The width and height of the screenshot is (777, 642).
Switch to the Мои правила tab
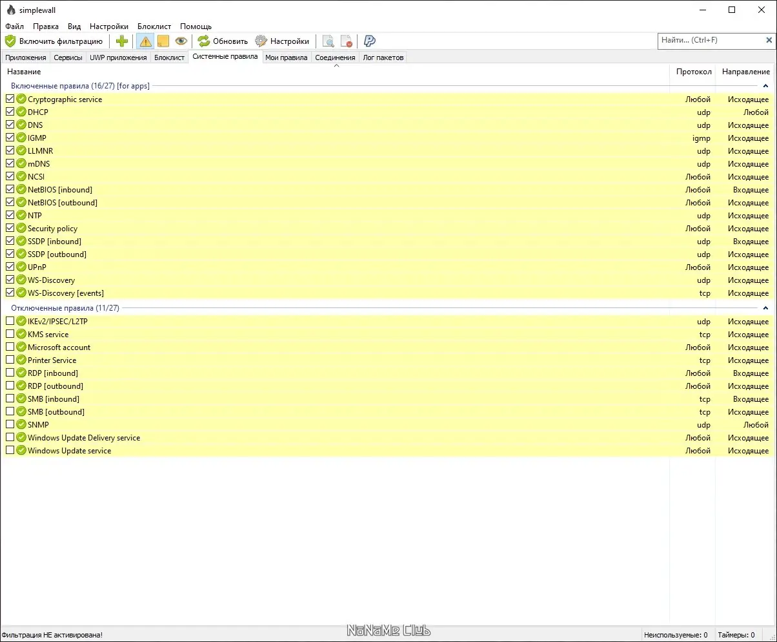pyautogui.click(x=287, y=57)
